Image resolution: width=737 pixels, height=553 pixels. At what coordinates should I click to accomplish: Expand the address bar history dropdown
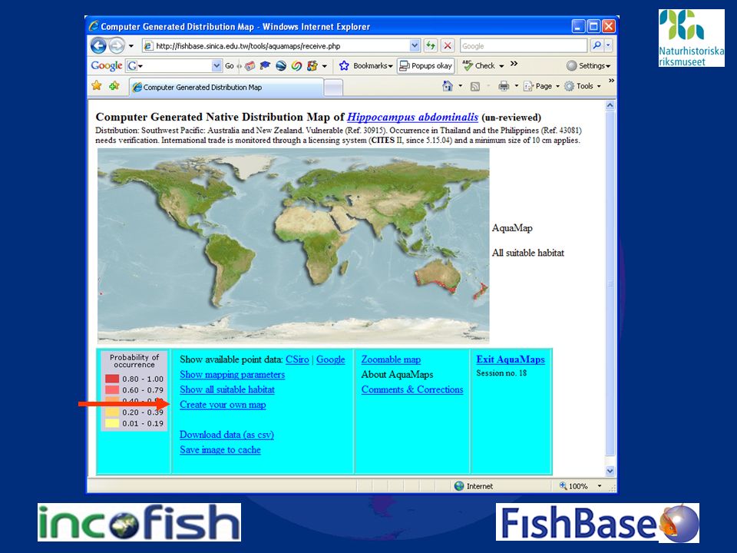(x=415, y=45)
